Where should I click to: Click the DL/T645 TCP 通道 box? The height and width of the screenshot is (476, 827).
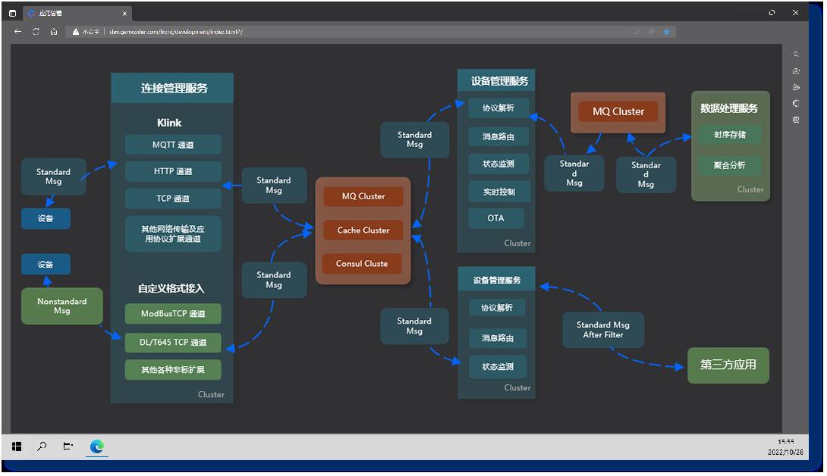[x=172, y=343]
